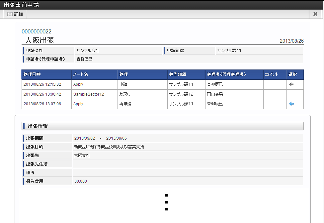Click the application number 0000000022
The width and height of the screenshot is (324, 223).
point(37,32)
